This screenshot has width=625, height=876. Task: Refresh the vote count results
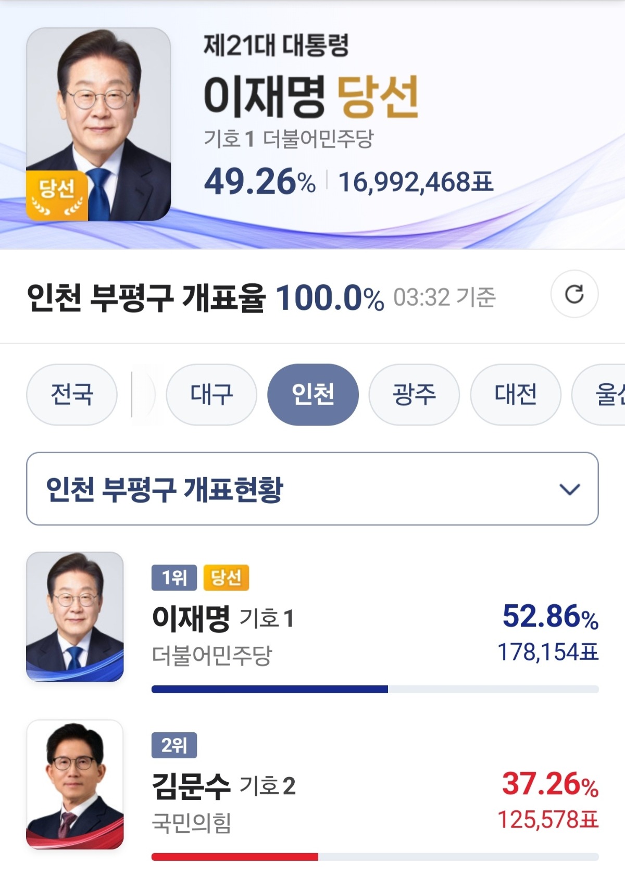pos(574,294)
